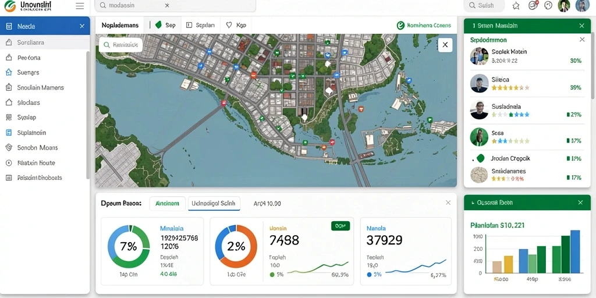Clear the top search field with X
Image resolution: width=596 pixels, height=298 pixels.
(167, 6)
